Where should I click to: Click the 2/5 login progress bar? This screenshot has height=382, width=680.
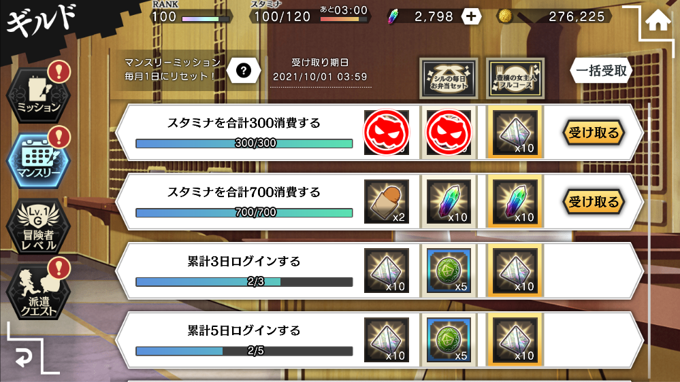click(x=244, y=351)
